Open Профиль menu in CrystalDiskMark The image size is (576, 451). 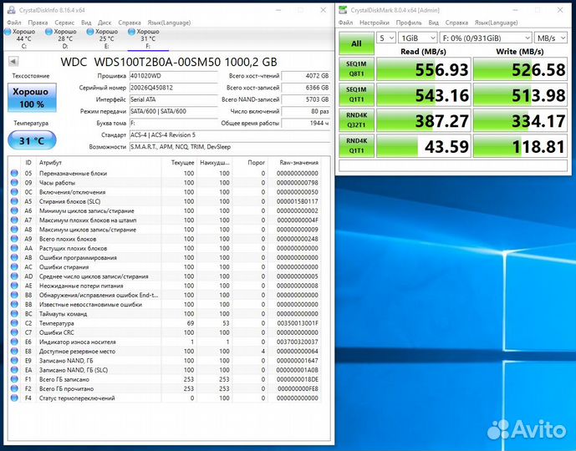click(x=409, y=23)
